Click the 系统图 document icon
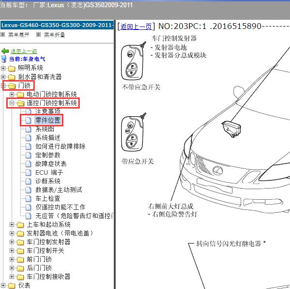 tap(29, 129)
